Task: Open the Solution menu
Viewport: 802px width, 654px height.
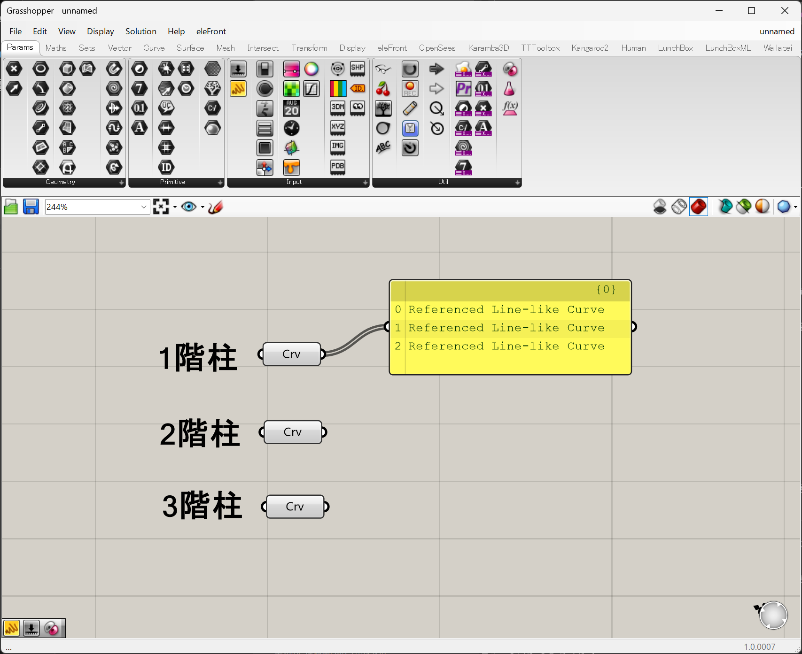Action: click(140, 31)
